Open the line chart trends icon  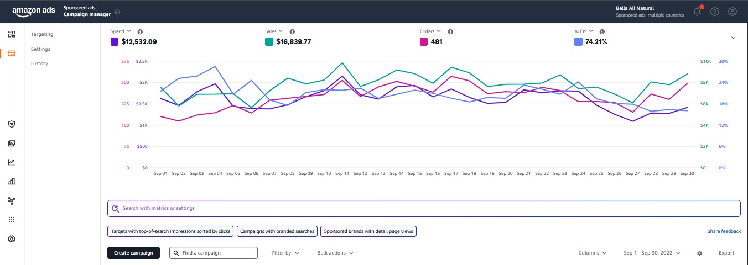12,162
